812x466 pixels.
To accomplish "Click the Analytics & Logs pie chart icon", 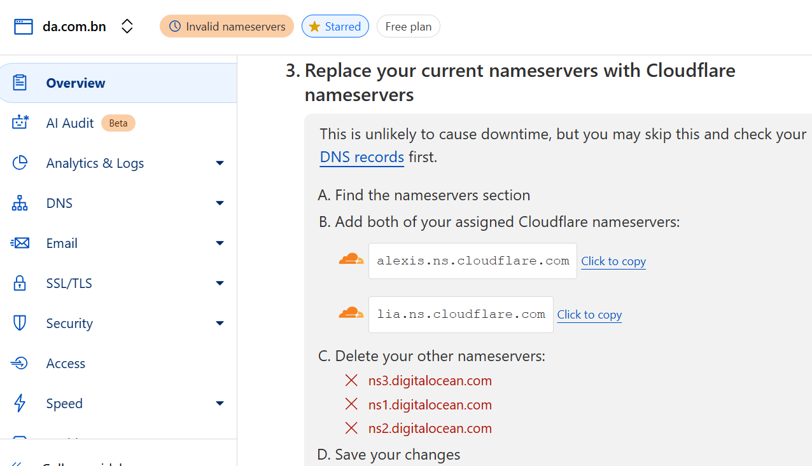I will pos(20,163).
